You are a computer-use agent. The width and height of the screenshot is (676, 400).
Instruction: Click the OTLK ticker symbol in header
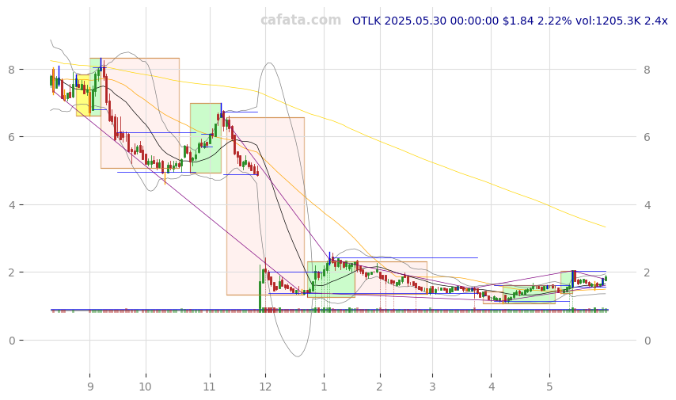(366, 21)
